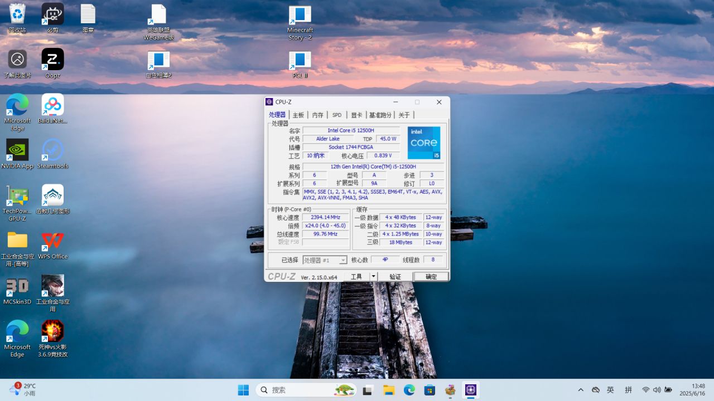Click the CPU-Z icon in the taskbar
The width and height of the screenshot is (714, 401).
point(471,390)
